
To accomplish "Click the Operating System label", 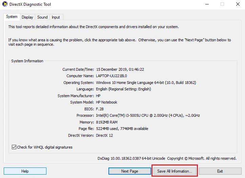I will 79,83.
